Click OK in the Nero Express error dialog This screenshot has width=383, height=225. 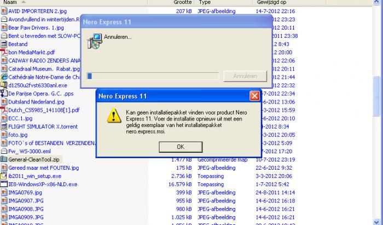click(181, 147)
